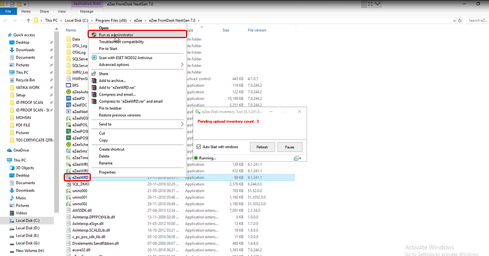Switch to the Share ribbon tab

[x=44, y=11]
